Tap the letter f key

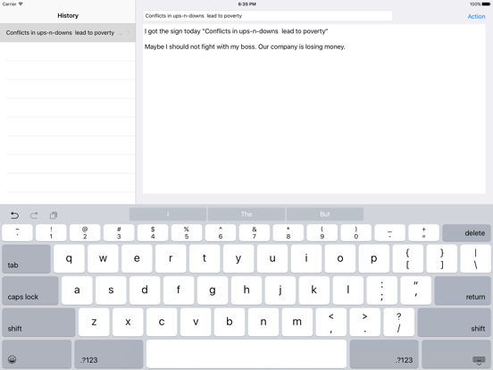pyautogui.click(x=179, y=290)
